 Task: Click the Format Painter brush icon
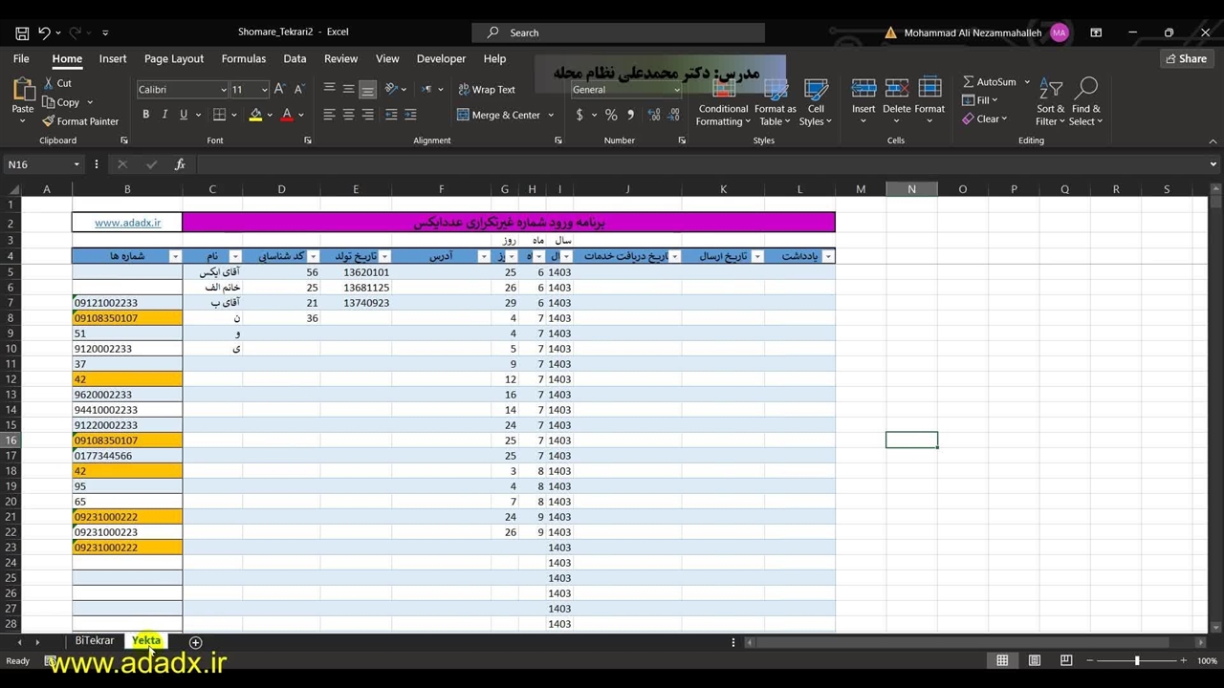pos(49,121)
